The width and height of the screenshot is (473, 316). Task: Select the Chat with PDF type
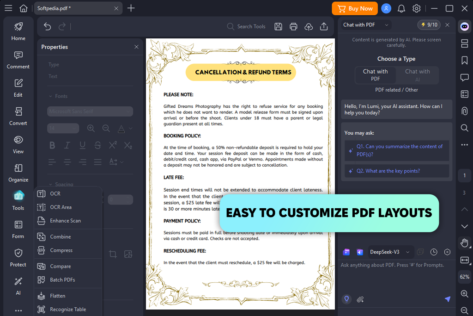click(x=375, y=75)
